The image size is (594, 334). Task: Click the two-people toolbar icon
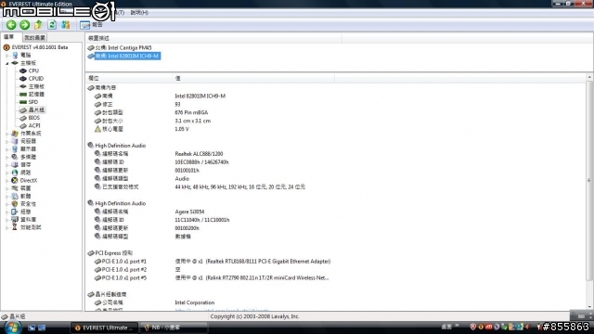(x=66, y=25)
